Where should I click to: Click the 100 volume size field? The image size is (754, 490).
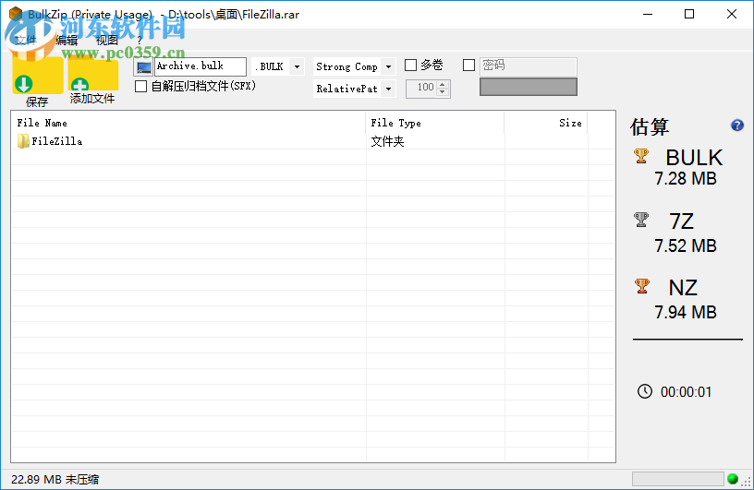tap(421, 89)
